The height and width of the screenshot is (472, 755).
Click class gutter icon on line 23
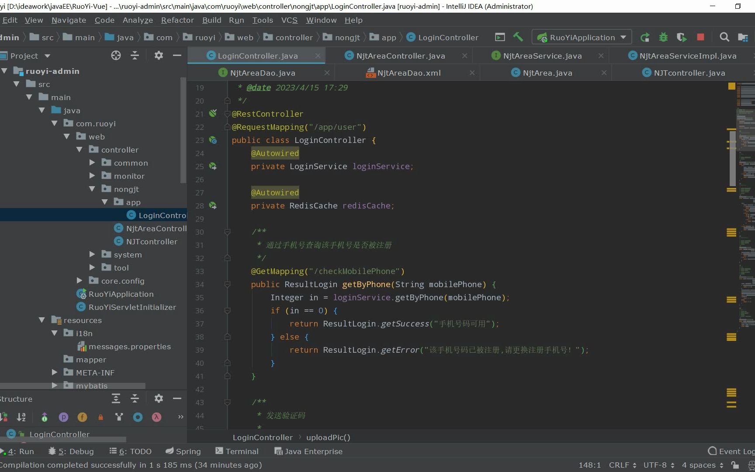click(213, 140)
